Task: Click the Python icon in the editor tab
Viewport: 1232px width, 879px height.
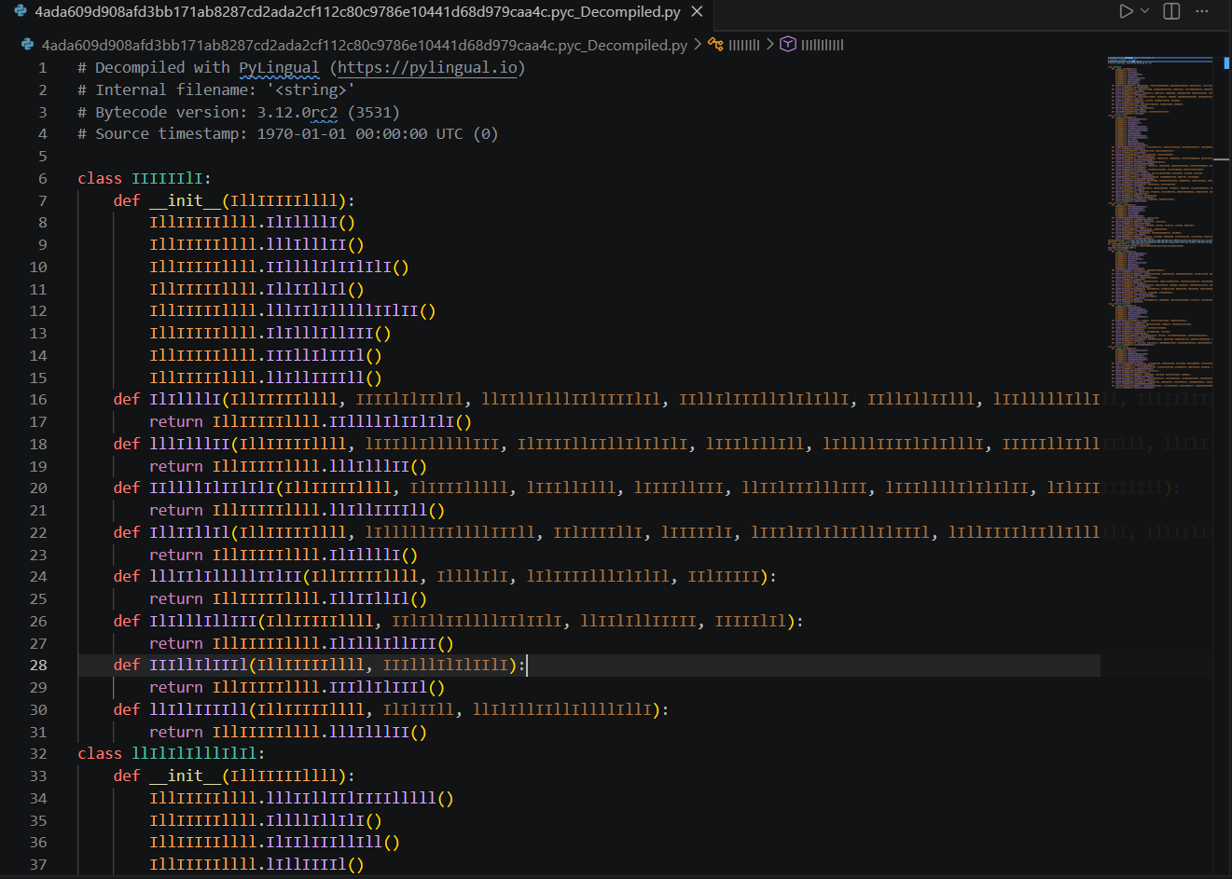Action: (x=21, y=12)
